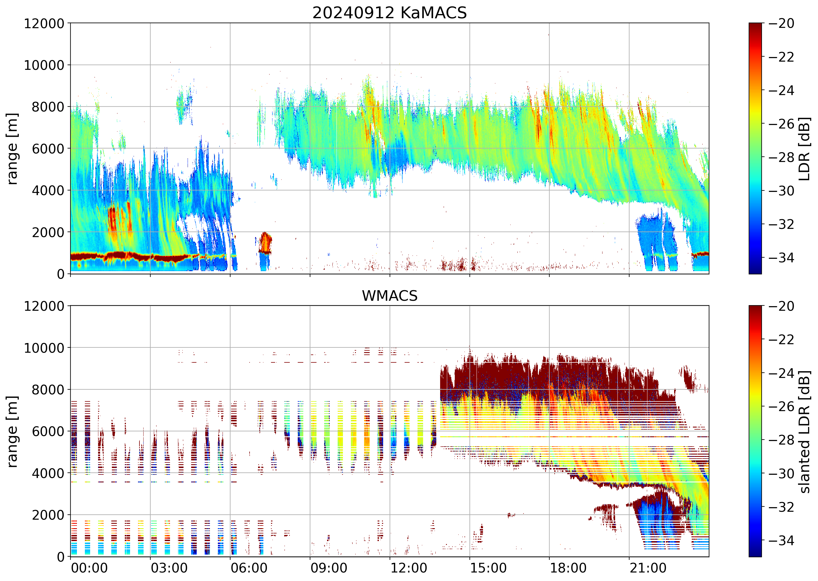Click the '15:00' x-axis tick label

[488, 568]
